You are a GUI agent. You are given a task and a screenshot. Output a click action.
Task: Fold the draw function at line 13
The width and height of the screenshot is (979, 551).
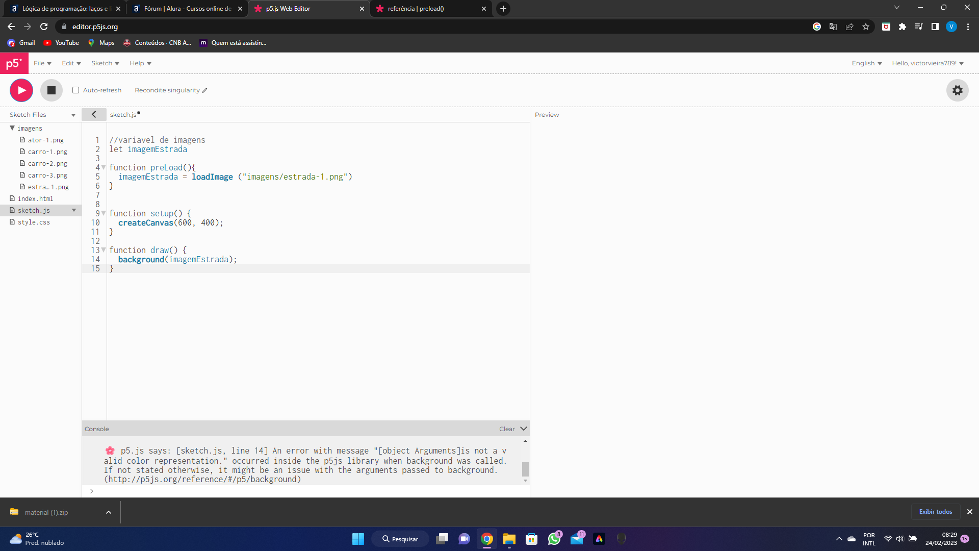coord(104,250)
